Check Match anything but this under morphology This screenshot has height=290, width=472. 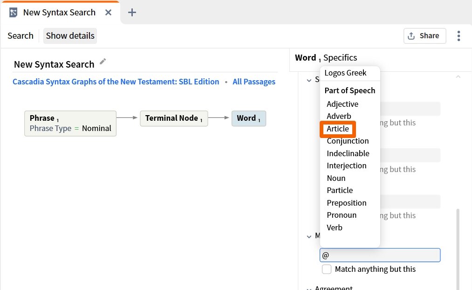327,269
